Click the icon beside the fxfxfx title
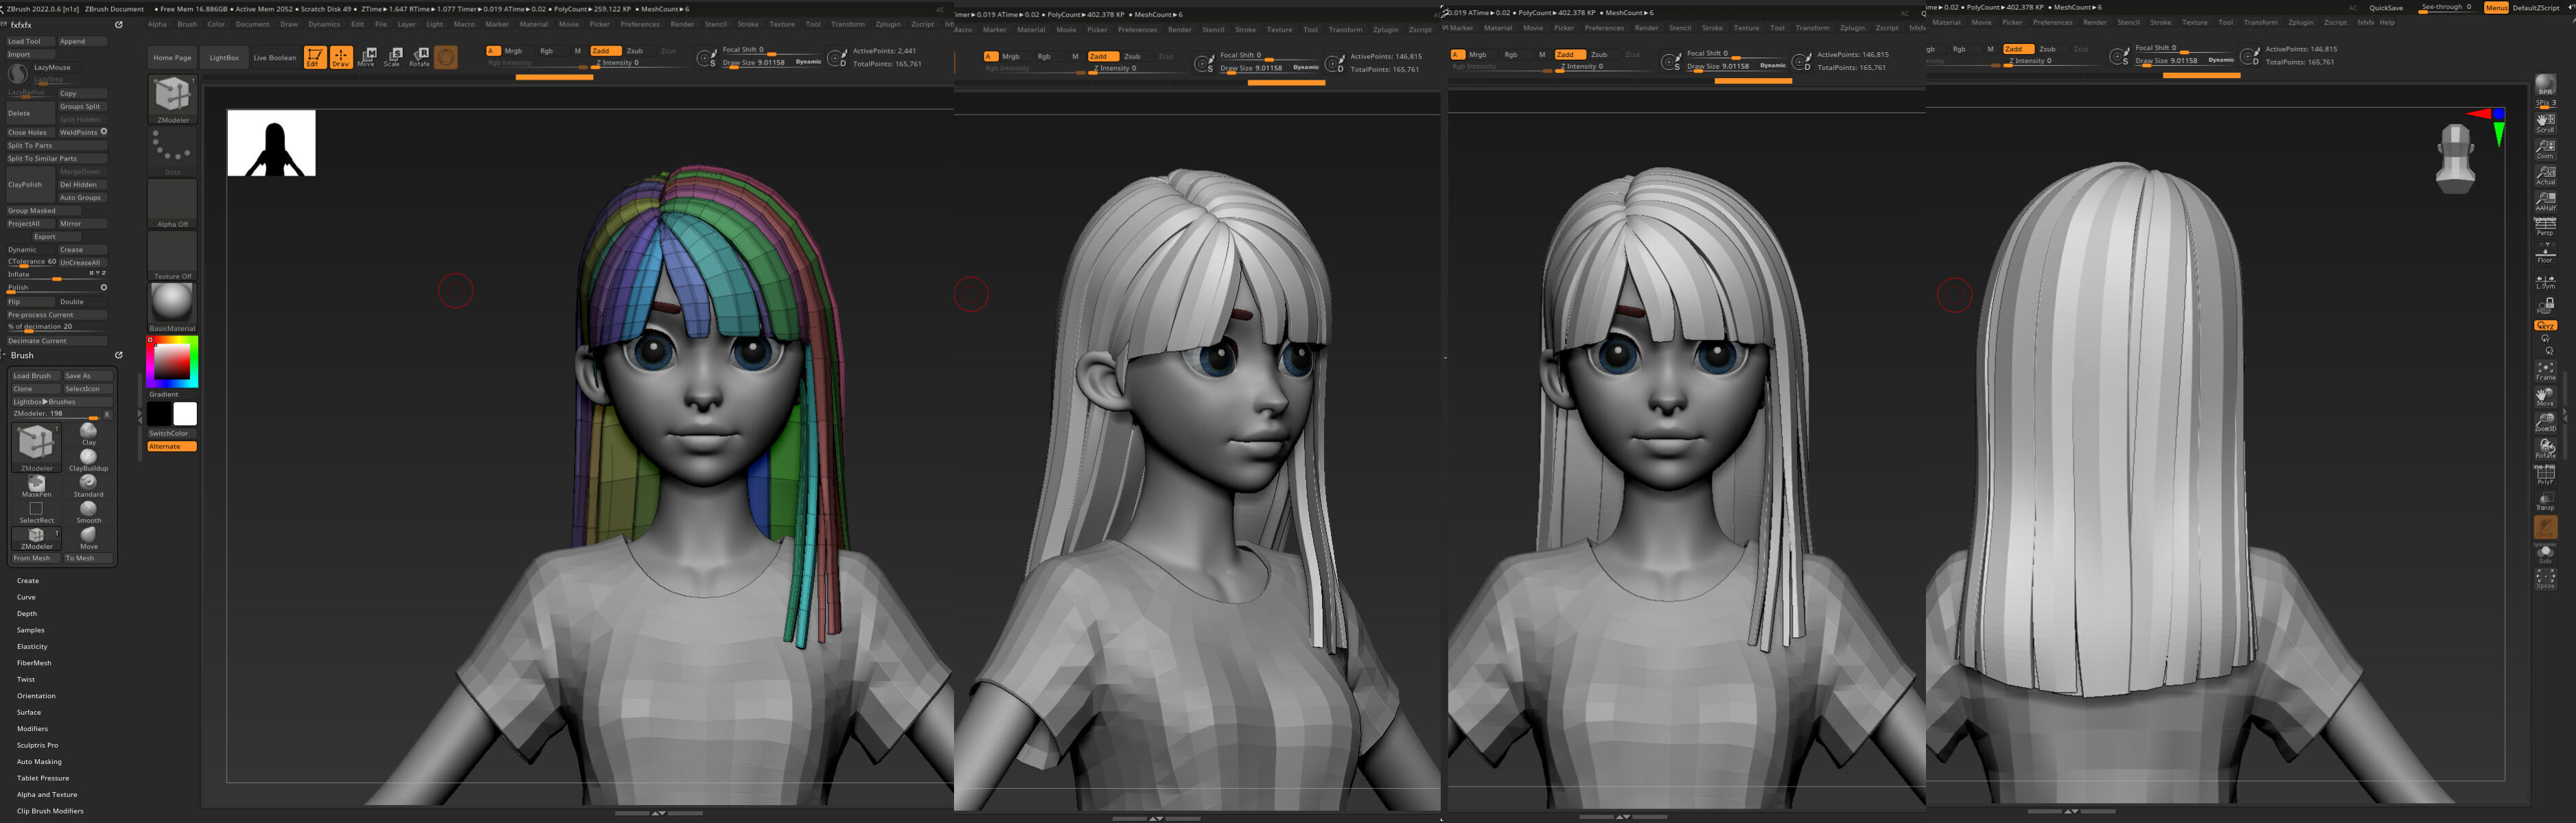Image resolution: width=2576 pixels, height=823 pixels. click(118, 25)
